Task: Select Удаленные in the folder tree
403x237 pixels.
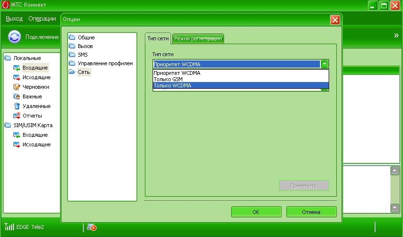Action: [x=36, y=106]
